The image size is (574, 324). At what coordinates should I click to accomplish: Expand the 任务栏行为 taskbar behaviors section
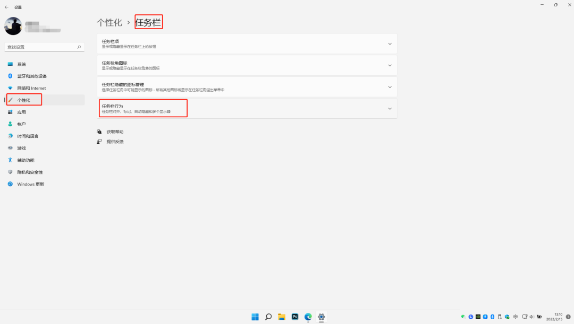pos(390,109)
